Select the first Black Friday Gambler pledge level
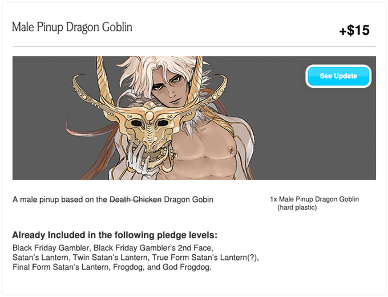Viewport: 388px width, 297px height. tap(51, 247)
